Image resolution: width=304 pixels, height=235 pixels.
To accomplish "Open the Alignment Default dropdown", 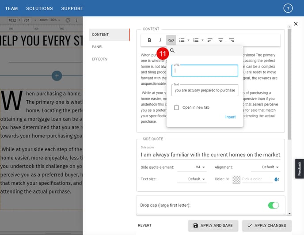I will click(x=266, y=167).
